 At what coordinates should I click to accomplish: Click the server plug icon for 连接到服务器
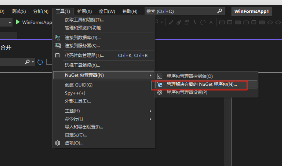pos(57,46)
